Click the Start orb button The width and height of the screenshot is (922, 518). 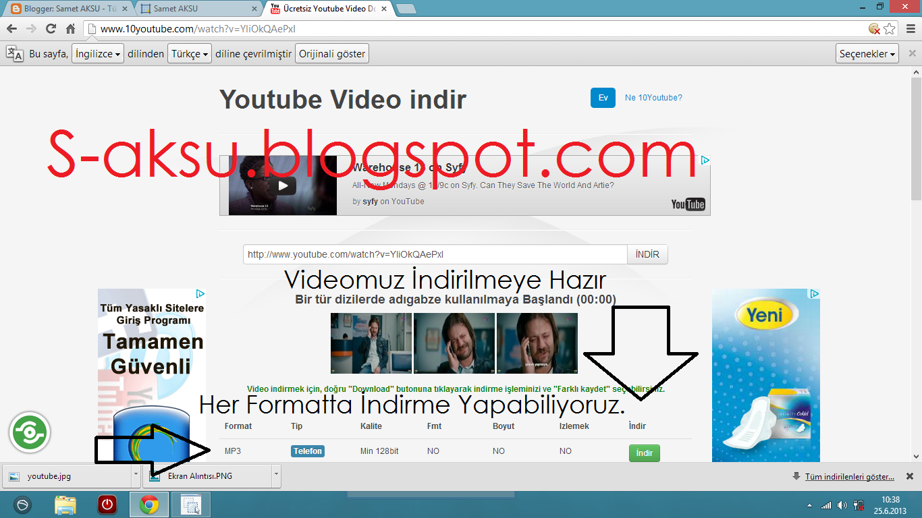pyautogui.click(x=24, y=505)
